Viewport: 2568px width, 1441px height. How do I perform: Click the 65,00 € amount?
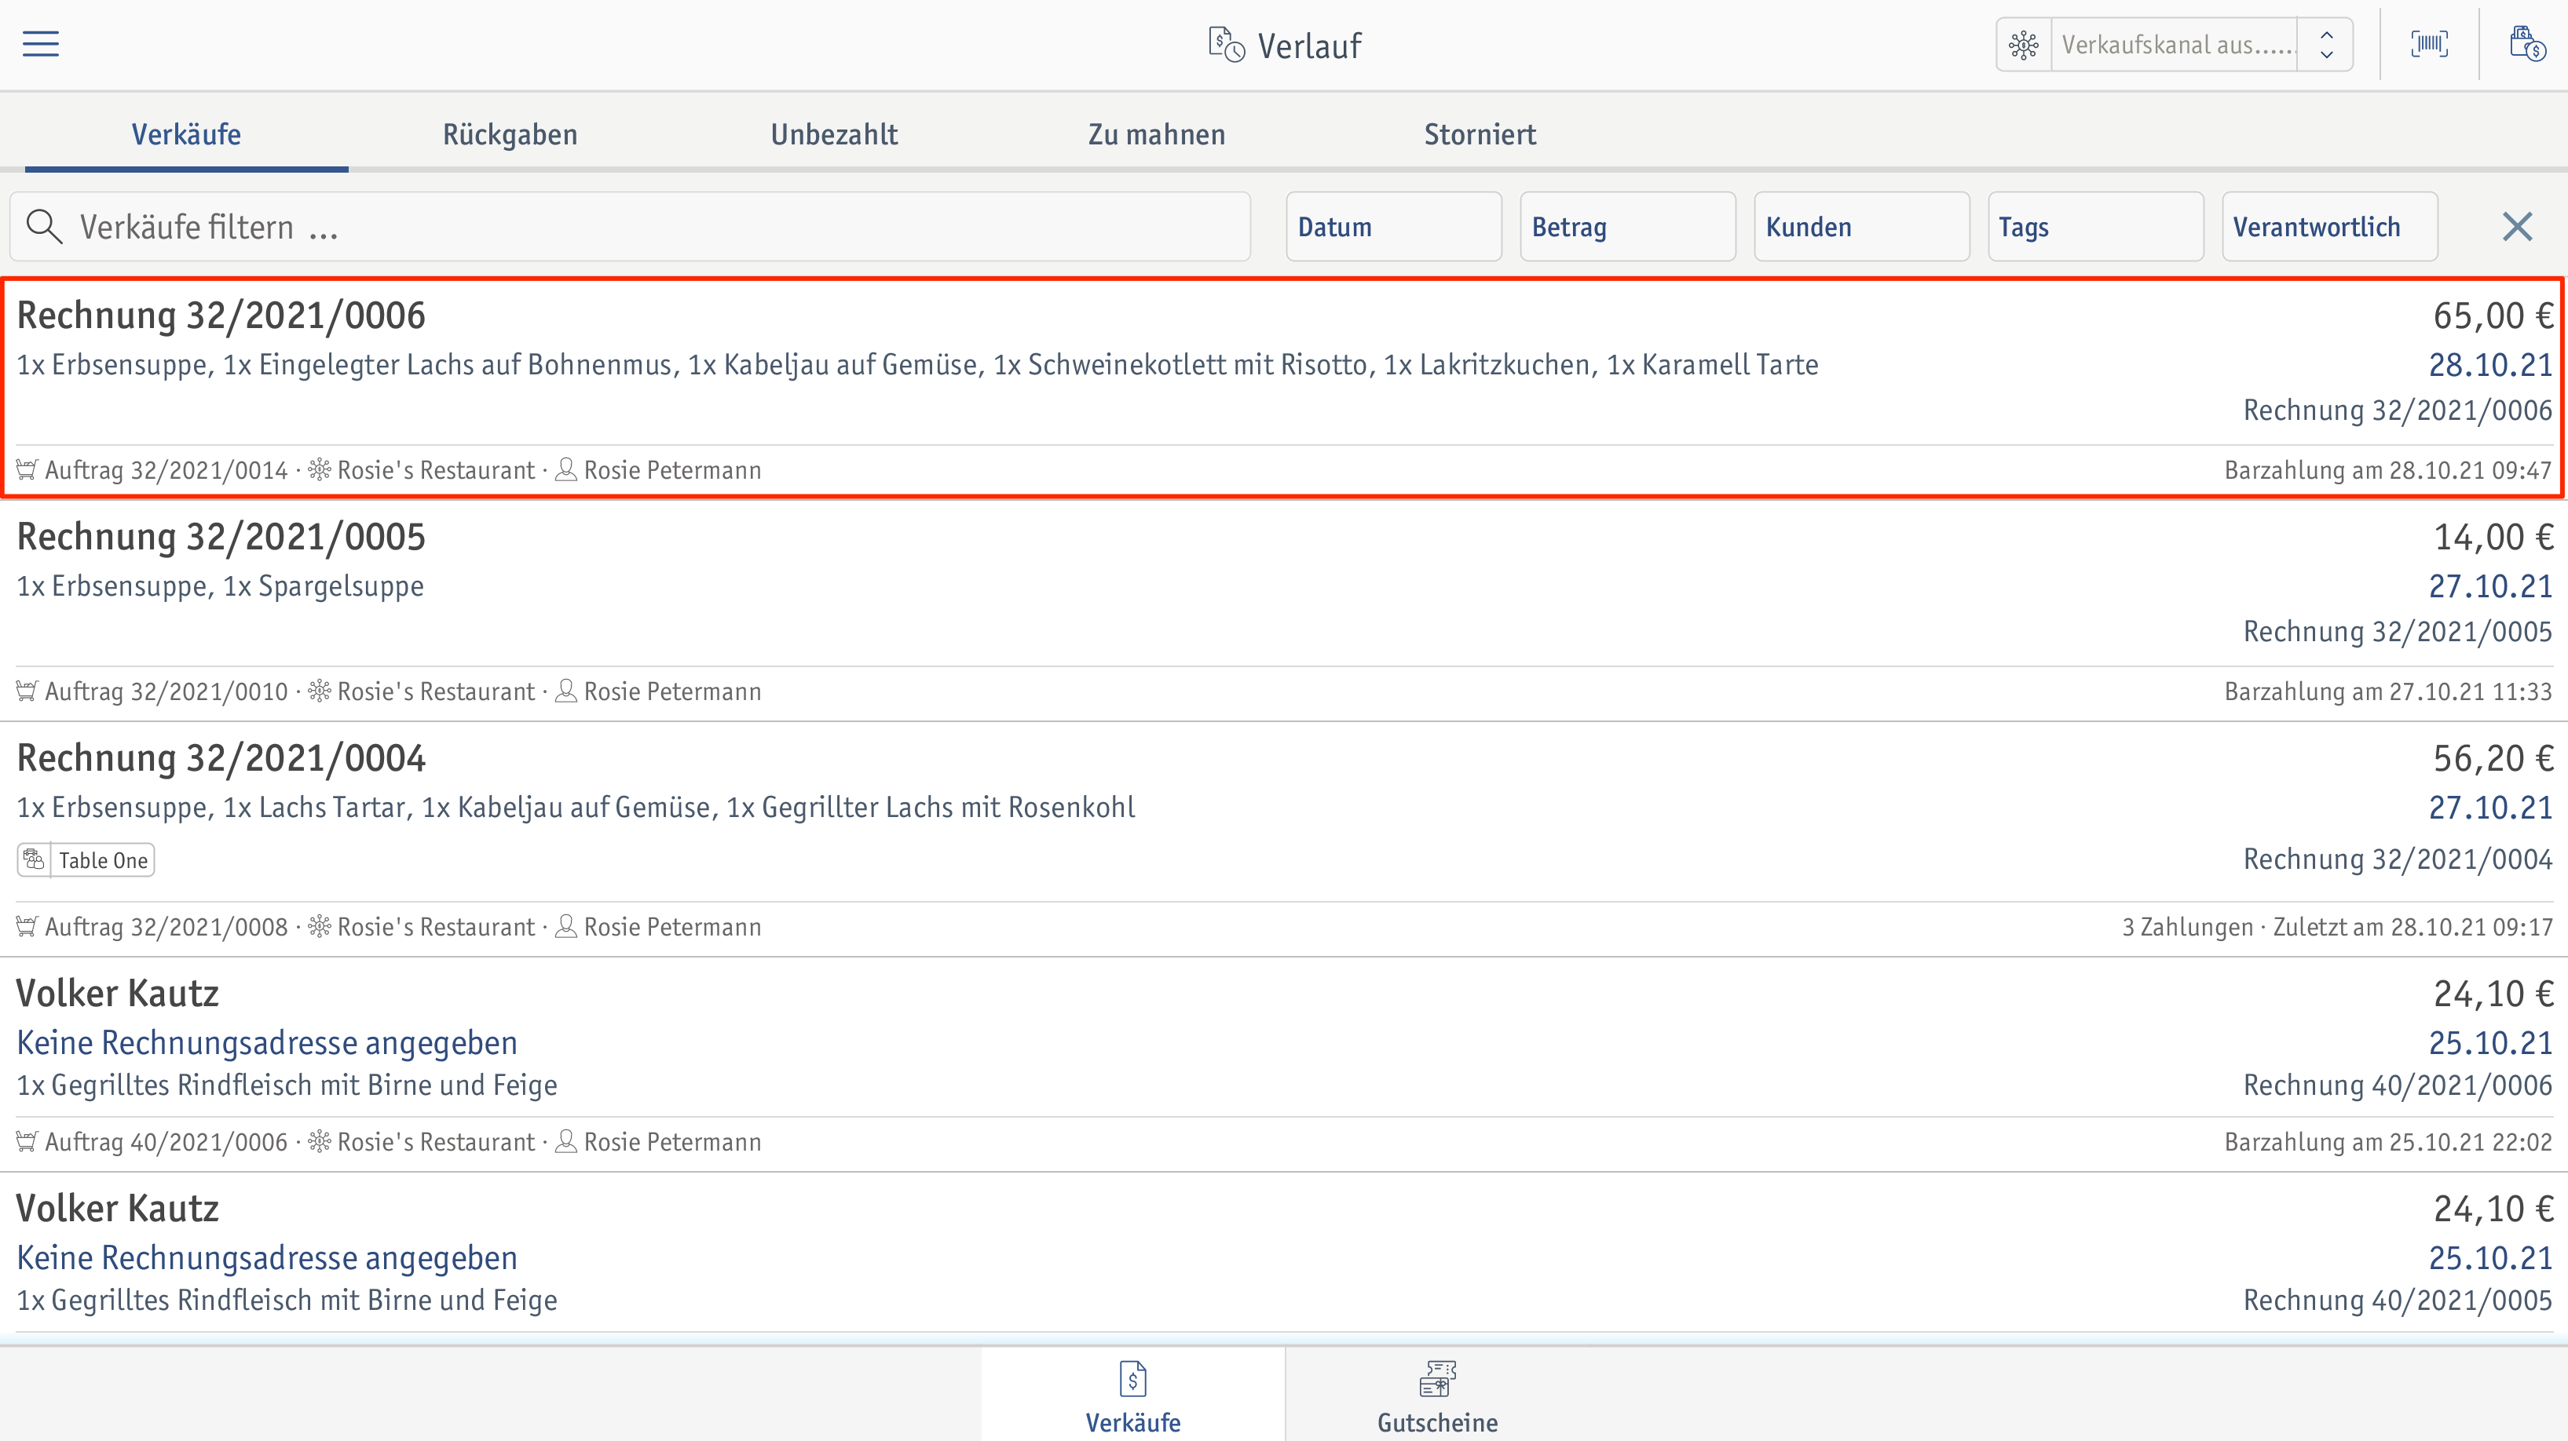[2493, 316]
